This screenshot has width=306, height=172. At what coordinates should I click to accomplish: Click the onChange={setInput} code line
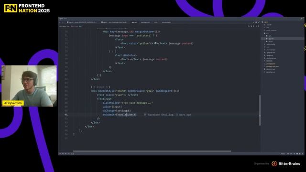(117, 111)
